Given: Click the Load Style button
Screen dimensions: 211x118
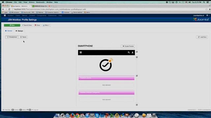Looking at the screenshot, I should (202, 37).
